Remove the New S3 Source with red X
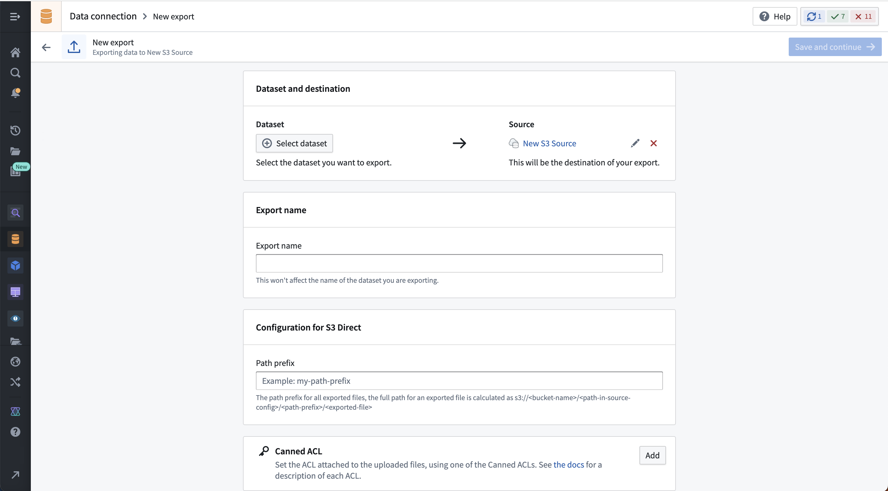 [x=654, y=143]
